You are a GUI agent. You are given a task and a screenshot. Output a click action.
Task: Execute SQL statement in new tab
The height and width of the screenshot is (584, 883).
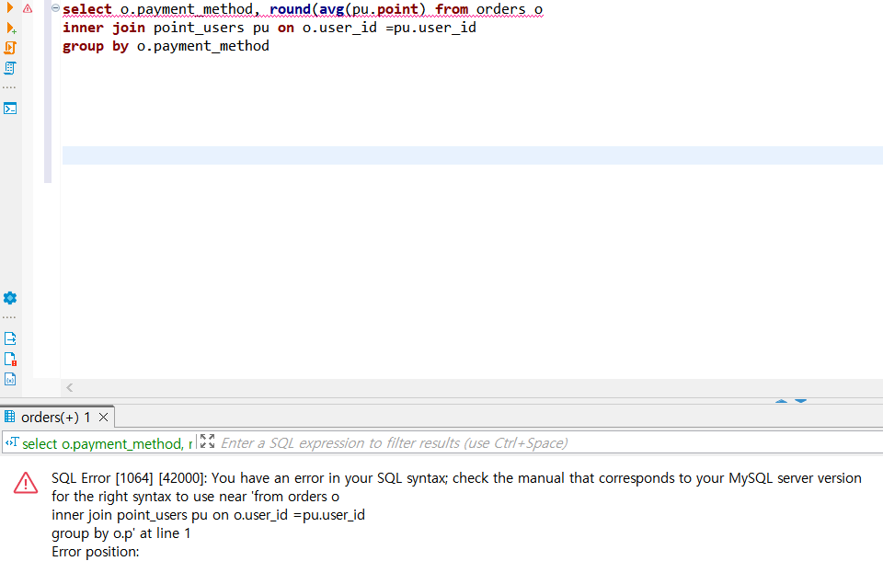click(11, 28)
